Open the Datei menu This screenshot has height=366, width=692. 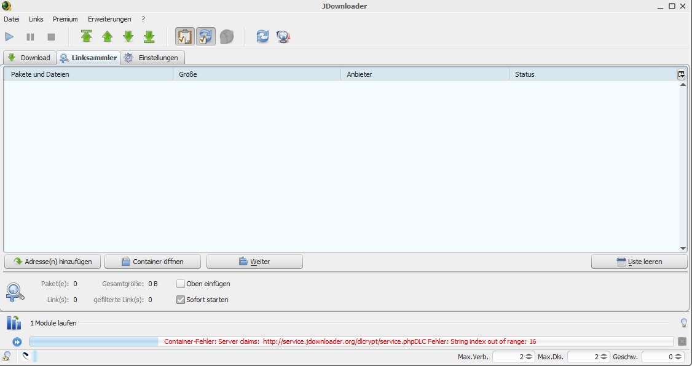click(12, 19)
